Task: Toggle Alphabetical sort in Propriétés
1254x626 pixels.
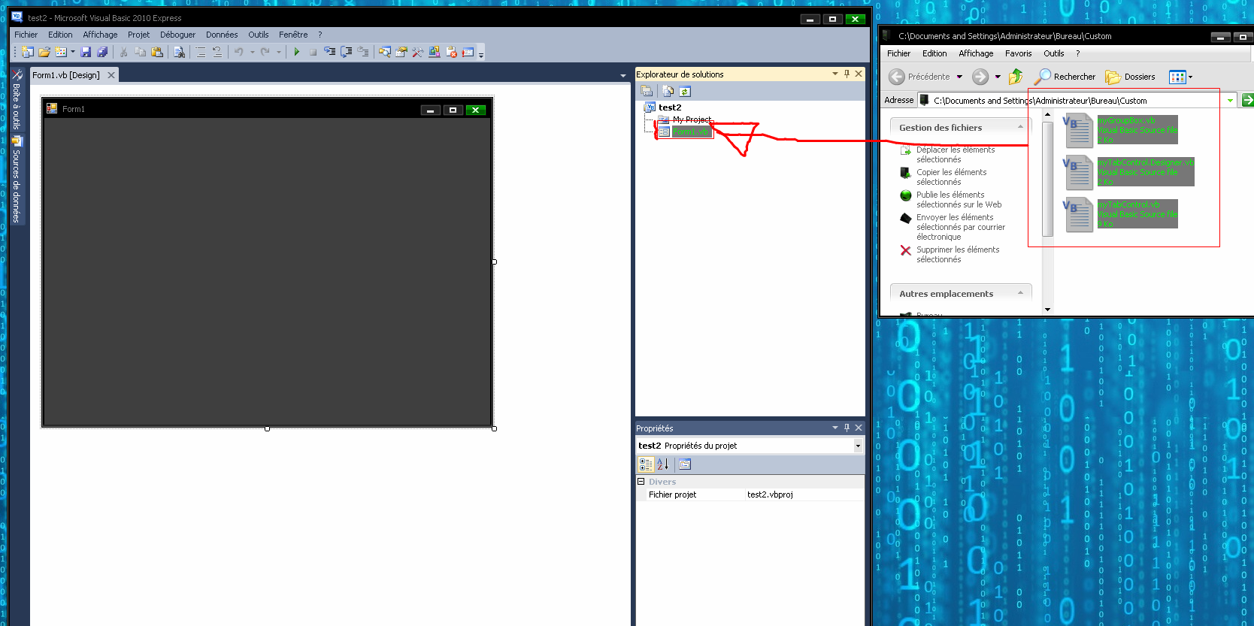Action: (x=662, y=464)
